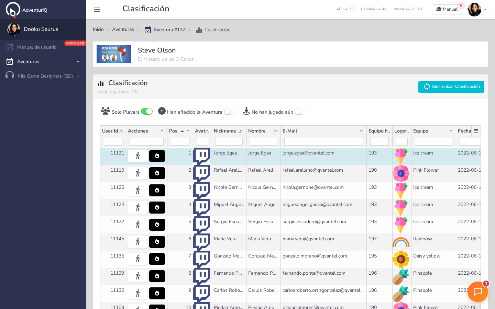Click black fire icon for Jorge Egea
Viewport: 495px width, 309px height.
point(157,156)
